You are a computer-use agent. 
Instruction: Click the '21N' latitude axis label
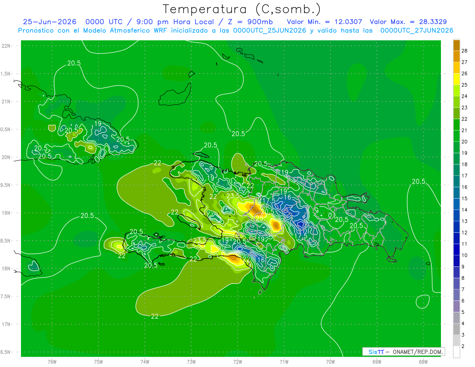pos(6,101)
